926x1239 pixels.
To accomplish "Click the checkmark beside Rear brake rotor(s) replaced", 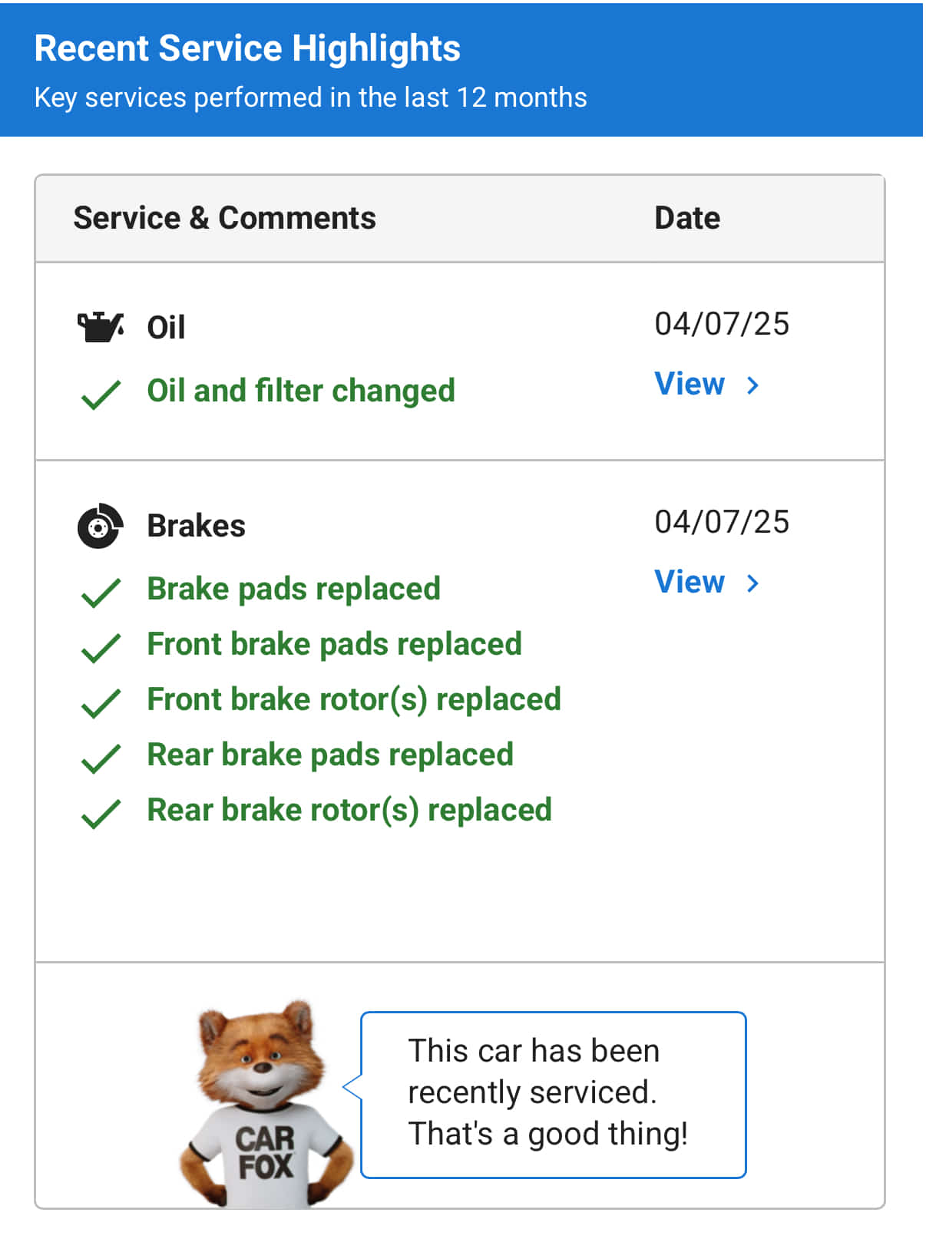I will 101,814.
